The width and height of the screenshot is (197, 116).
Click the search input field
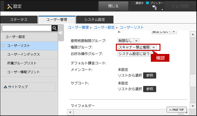point(27,28)
